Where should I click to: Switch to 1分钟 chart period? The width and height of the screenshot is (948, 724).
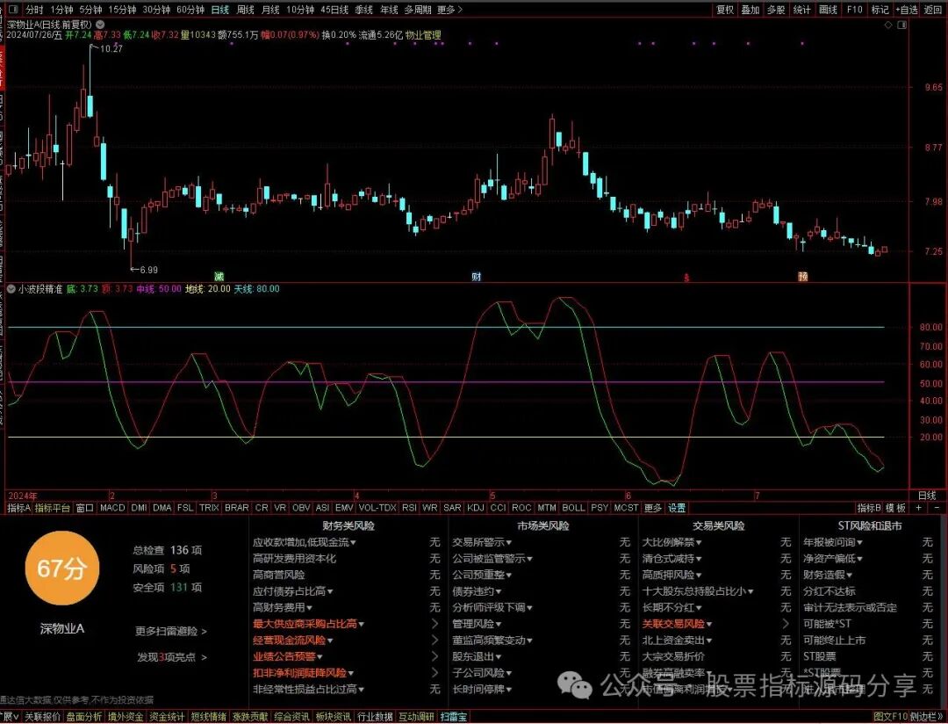pyautogui.click(x=61, y=10)
